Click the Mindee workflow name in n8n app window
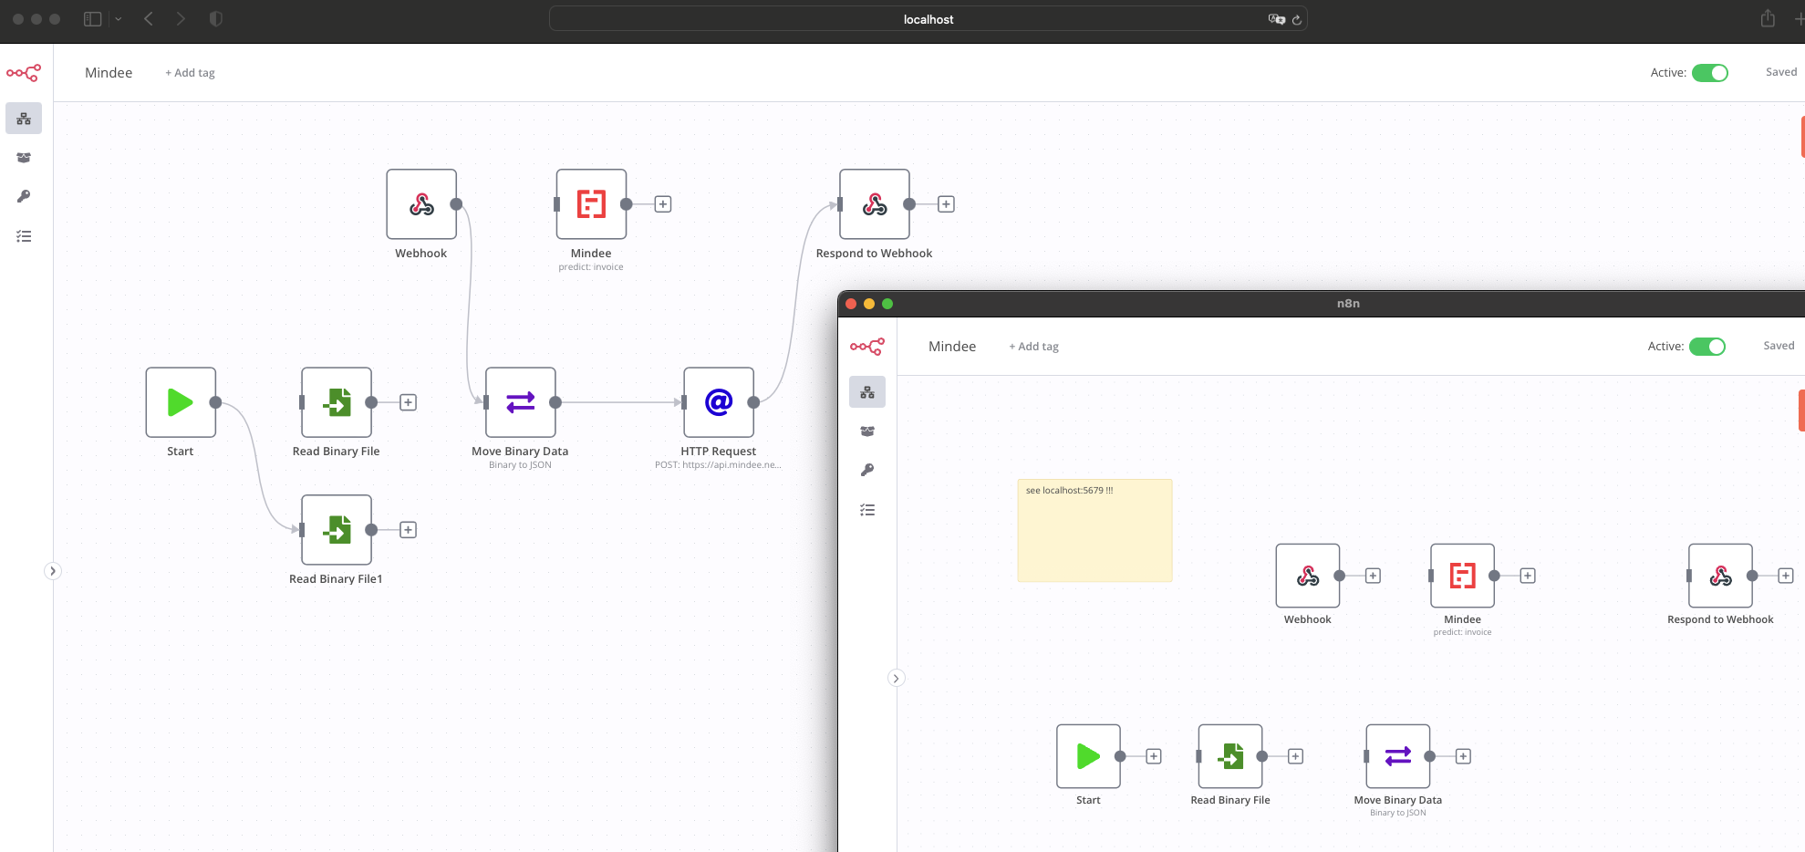Viewport: 1805px width, 852px height. [x=952, y=347]
